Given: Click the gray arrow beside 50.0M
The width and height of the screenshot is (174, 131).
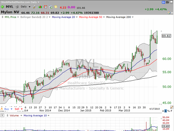Looking at the screenshot, I should point(161,118).
